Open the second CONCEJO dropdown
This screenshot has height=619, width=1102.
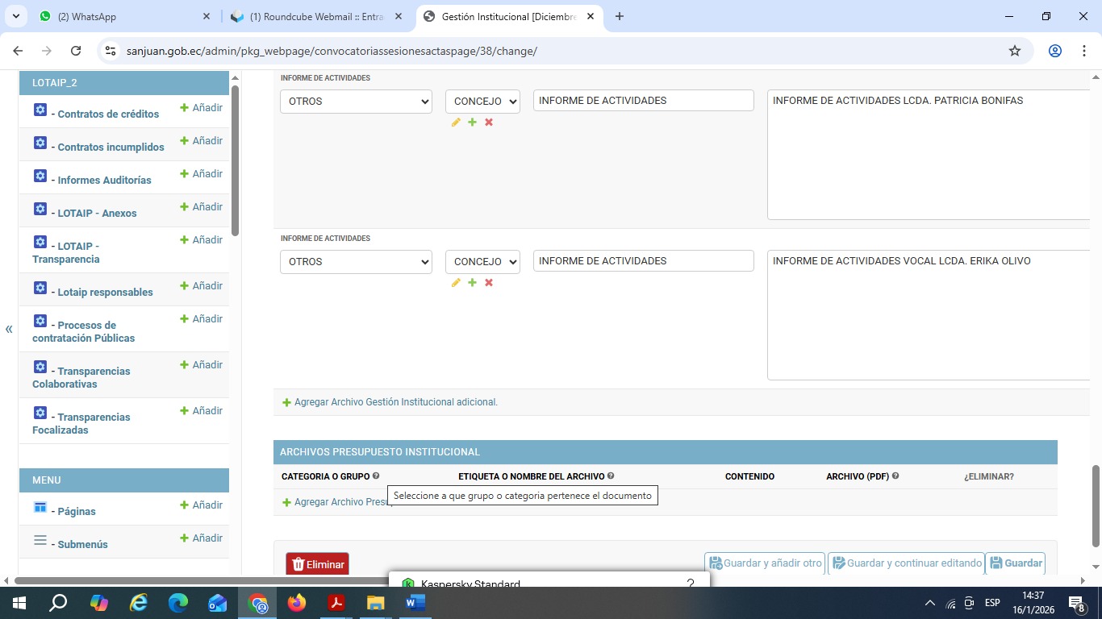(482, 262)
